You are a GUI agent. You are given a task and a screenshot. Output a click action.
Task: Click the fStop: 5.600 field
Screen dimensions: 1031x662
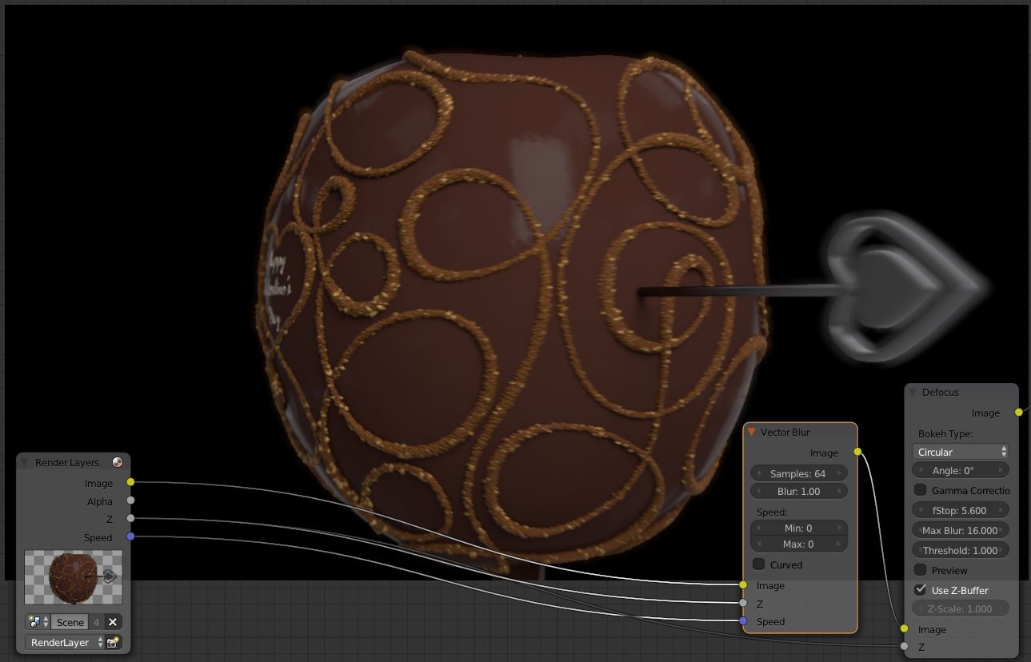point(961,510)
